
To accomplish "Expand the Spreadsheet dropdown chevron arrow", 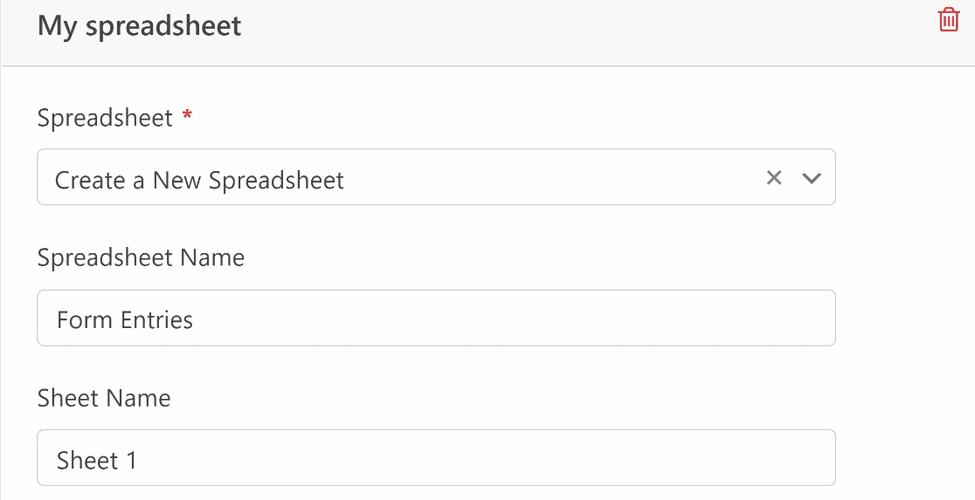I will 812,178.
